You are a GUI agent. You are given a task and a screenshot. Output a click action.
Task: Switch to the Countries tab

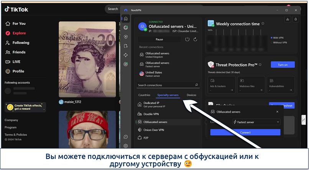144,95
